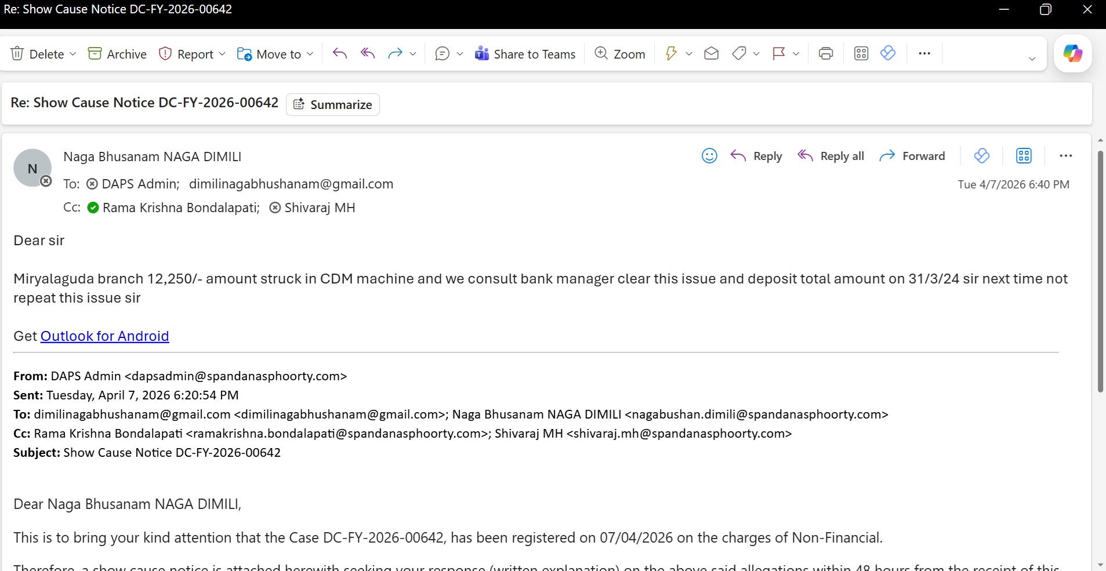Mark message as unread envelope icon
Screen dimensions: 1106x571
click(711, 54)
